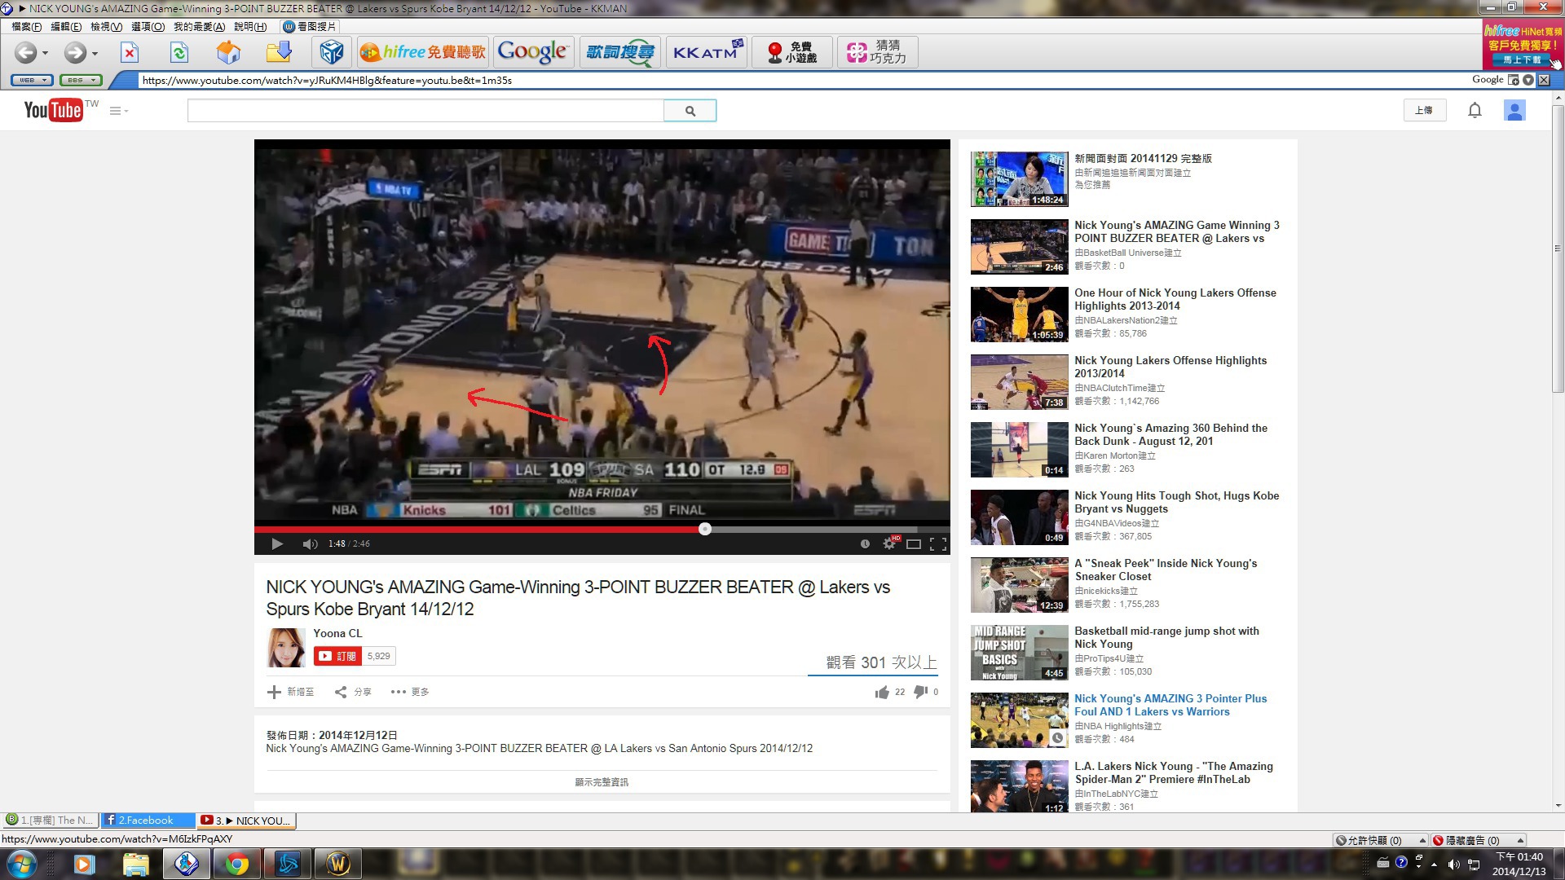1565x880 pixels.
Task: Open the account avatar icon
Action: coord(1514,110)
